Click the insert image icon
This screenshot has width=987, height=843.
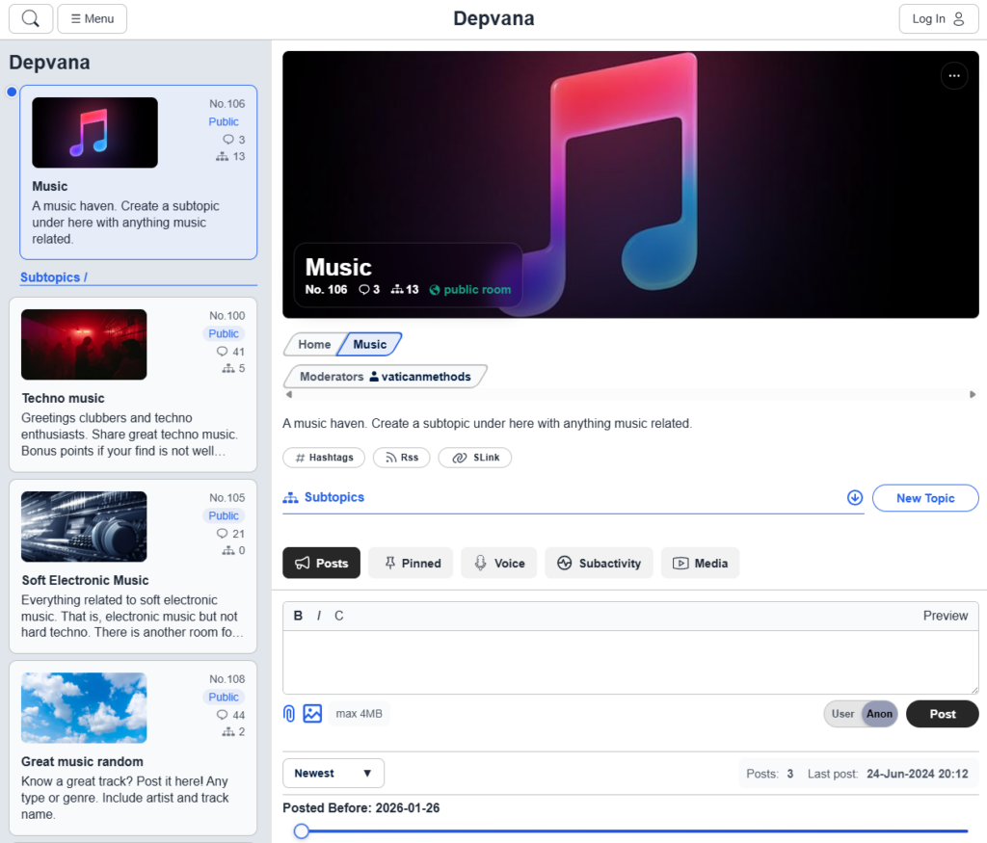[312, 713]
